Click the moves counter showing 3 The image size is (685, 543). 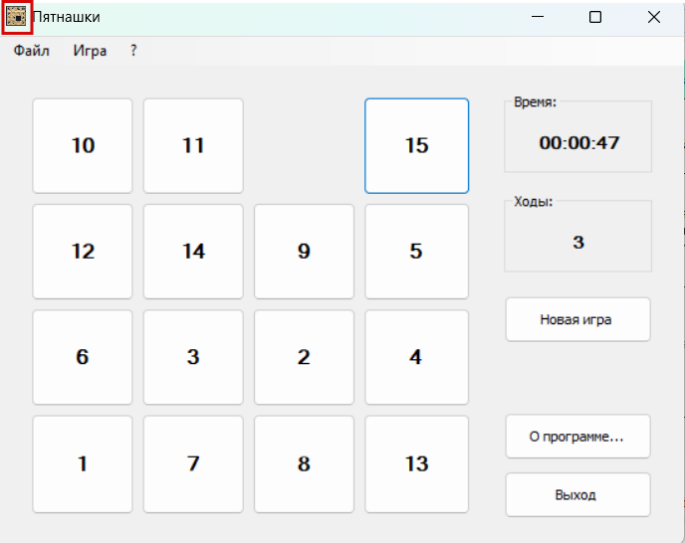(x=578, y=243)
